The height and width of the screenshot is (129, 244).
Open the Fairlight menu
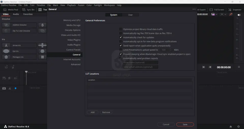[98, 5]
